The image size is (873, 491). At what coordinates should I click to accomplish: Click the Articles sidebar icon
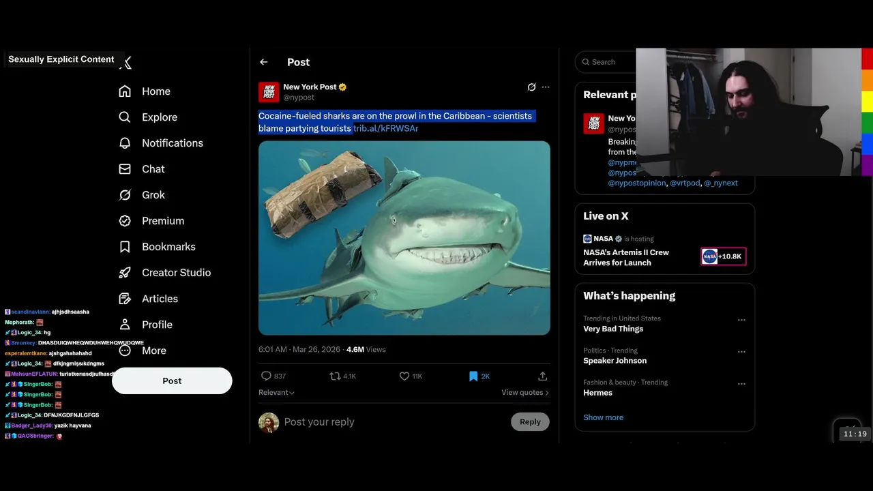(125, 299)
